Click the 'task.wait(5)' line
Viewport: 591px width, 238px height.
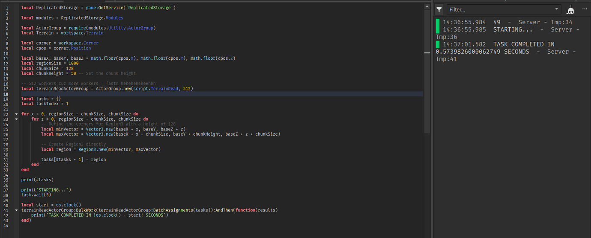36,195
